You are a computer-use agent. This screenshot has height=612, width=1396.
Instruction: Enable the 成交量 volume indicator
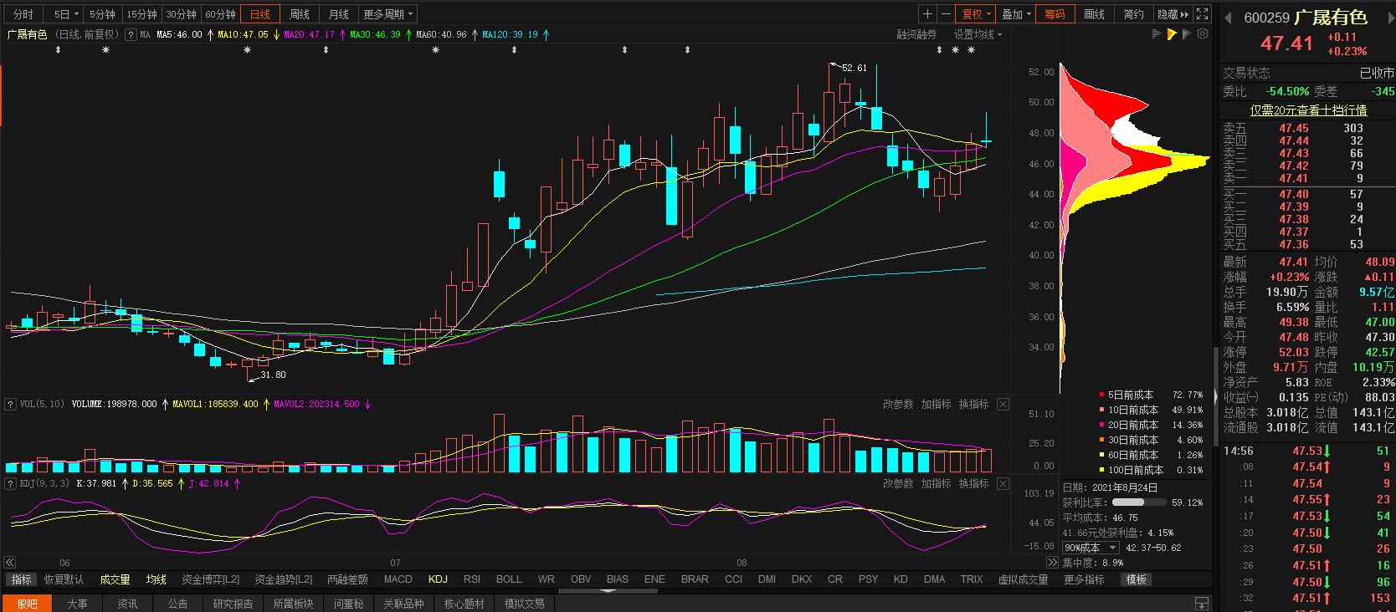click(115, 579)
